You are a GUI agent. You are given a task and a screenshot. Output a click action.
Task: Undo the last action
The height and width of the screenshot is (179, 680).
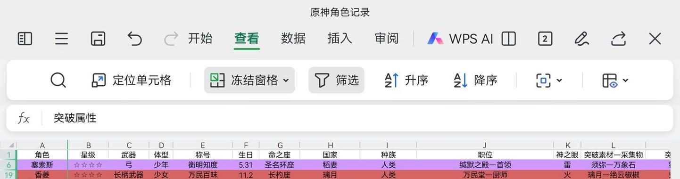pos(135,39)
